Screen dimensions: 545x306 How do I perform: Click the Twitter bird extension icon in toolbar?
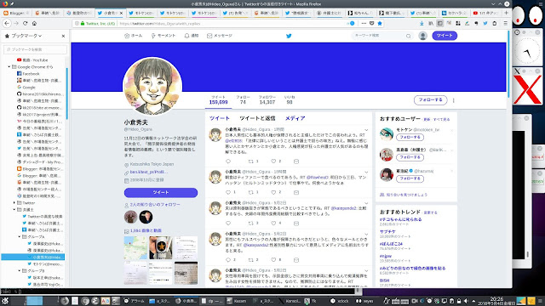pos(485,23)
